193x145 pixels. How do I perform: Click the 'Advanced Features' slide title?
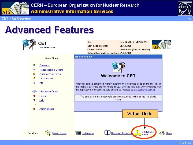coord(50,30)
